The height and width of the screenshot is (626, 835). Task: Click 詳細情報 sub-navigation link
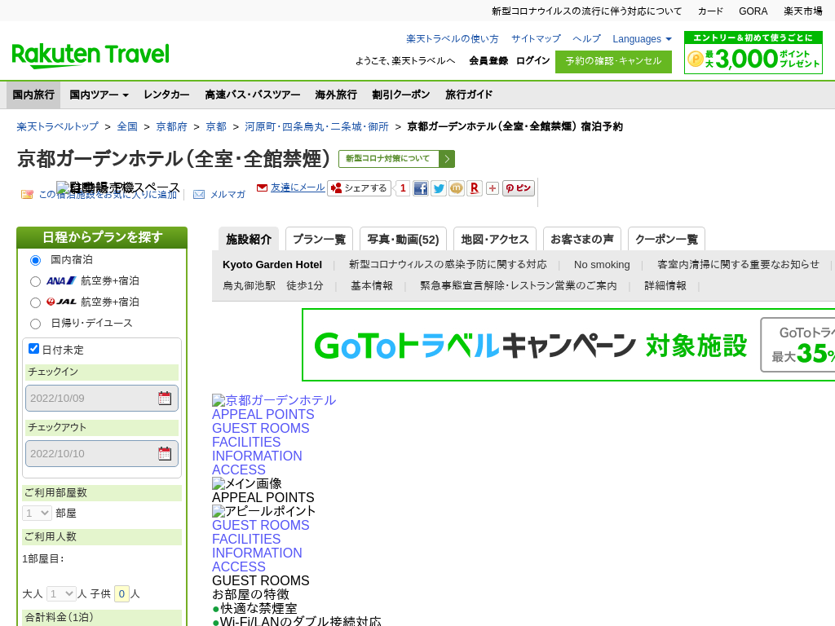(665, 286)
